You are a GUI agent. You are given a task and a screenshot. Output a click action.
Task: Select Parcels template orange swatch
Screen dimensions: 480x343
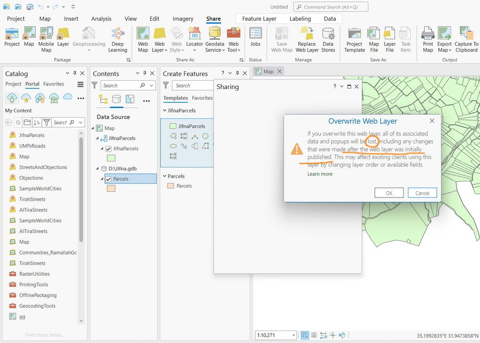(171, 186)
